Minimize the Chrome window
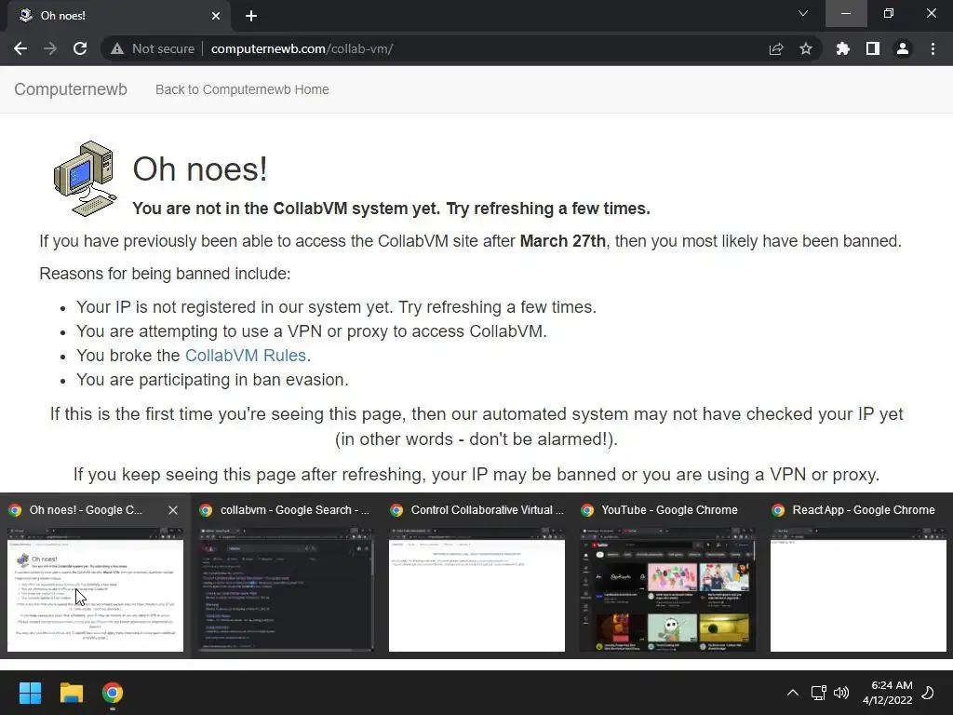Image resolution: width=953 pixels, height=715 pixels. click(846, 13)
